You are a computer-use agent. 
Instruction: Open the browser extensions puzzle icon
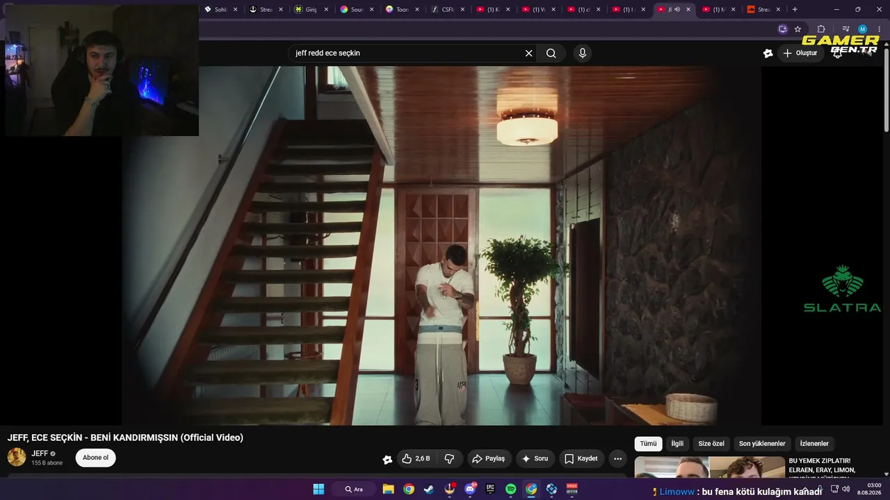821,29
